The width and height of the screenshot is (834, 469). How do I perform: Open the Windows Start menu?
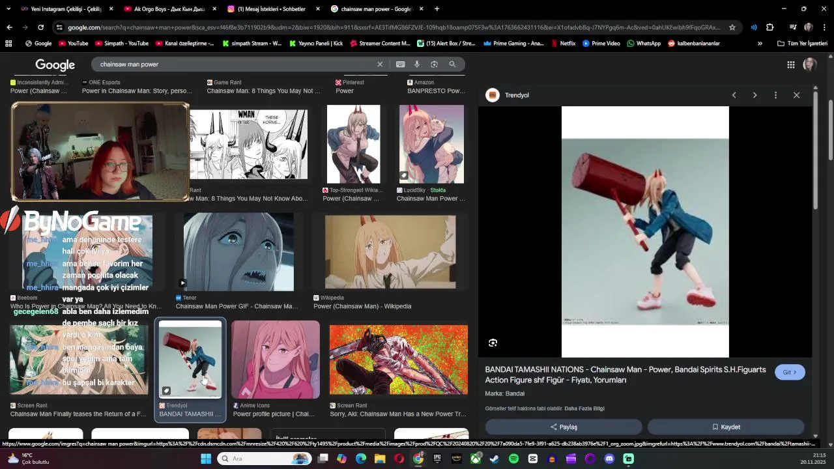[206, 459]
